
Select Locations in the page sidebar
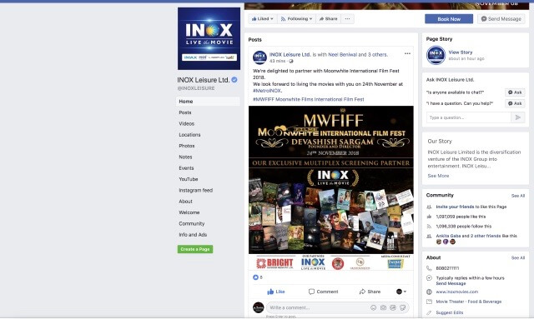tap(189, 135)
